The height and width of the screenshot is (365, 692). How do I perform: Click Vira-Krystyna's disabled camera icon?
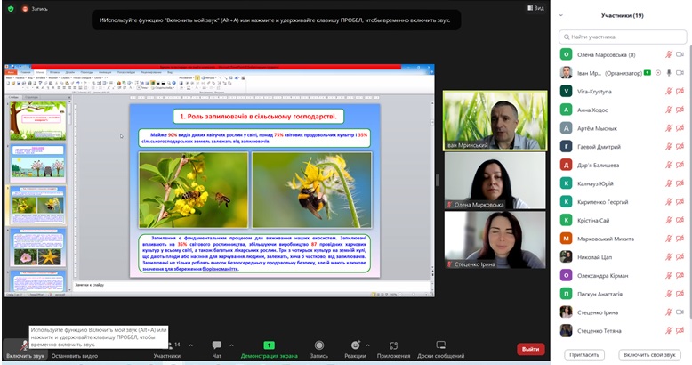[680, 91]
